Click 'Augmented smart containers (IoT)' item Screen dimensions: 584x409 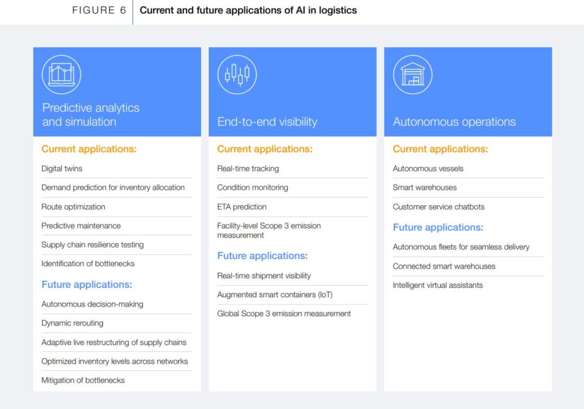tap(275, 295)
